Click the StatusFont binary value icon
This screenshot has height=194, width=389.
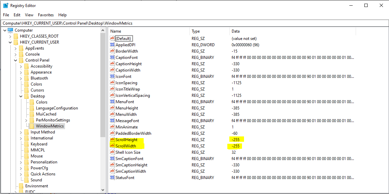pos(112,178)
